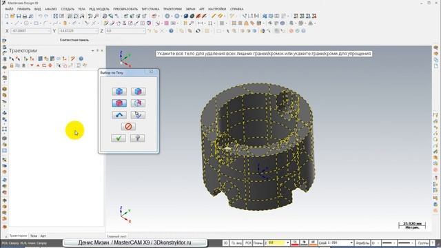Open the ПРЕОБРАЗОВАТЬ menu
Screen dimensions: 441x248
(x=125, y=9)
